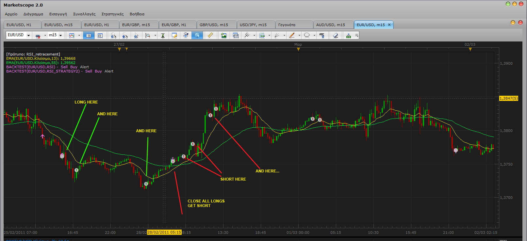Switch to the EUR/GBP, m15 tab

139,25
